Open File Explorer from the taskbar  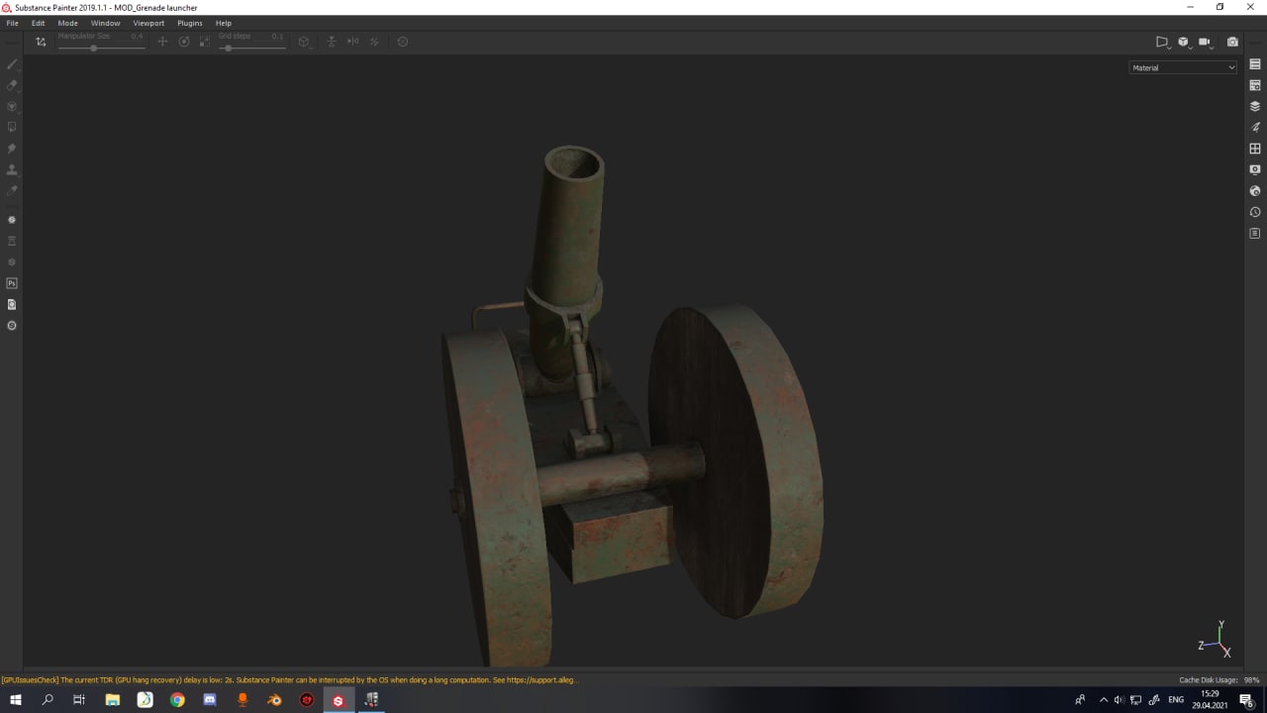click(113, 700)
